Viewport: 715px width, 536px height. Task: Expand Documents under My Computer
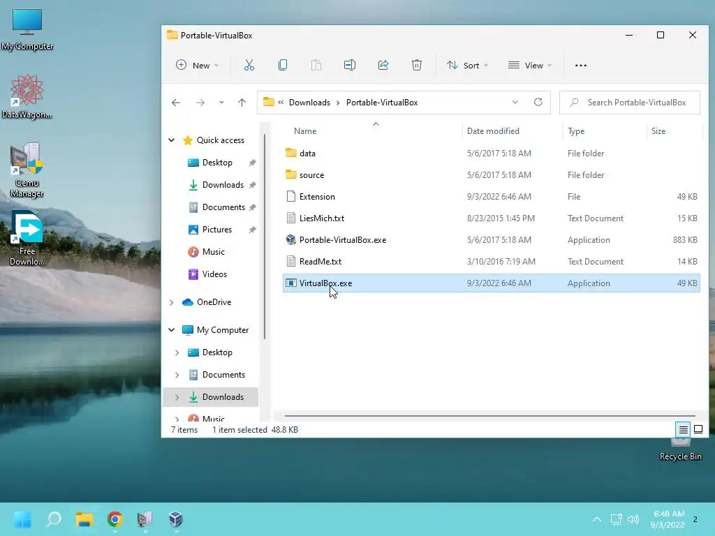tap(177, 375)
